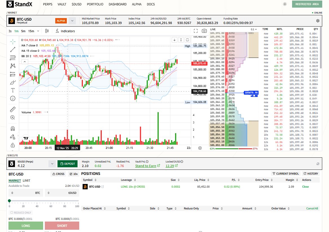
Task: Open order book 0.1 grouping dropdown
Action: [x=254, y=29]
